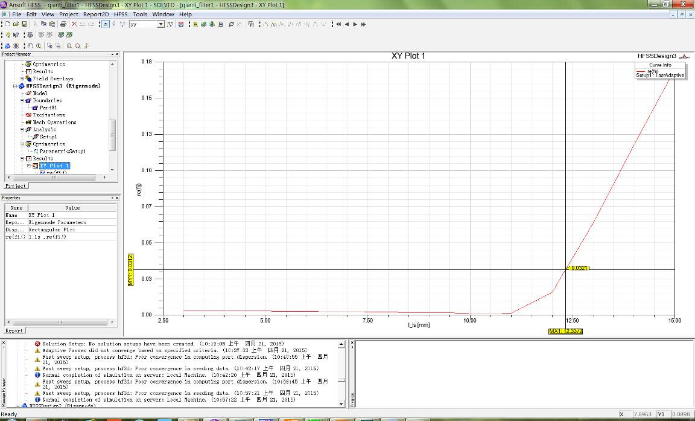Click the Paste clipboard icon
The width and height of the screenshot is (695, 421).
[52, 24]
